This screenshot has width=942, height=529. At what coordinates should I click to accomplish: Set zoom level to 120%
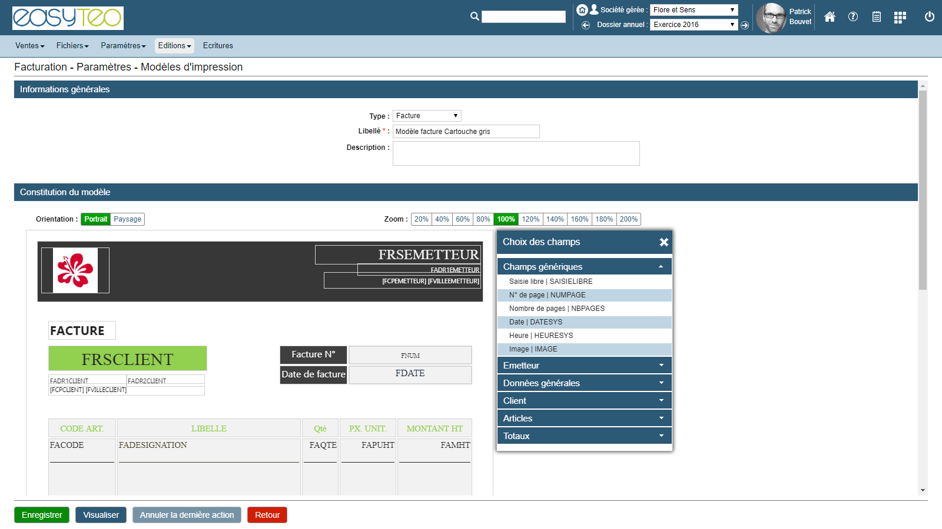[x=530, y=219]
